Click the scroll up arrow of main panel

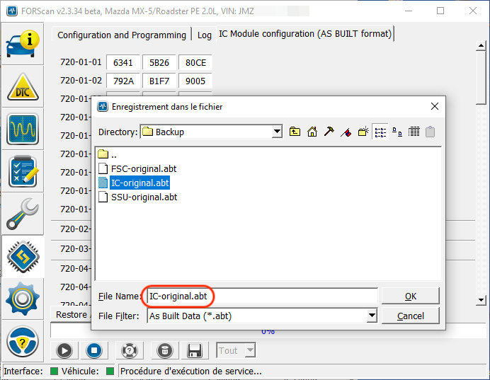[x=481, y=46]
